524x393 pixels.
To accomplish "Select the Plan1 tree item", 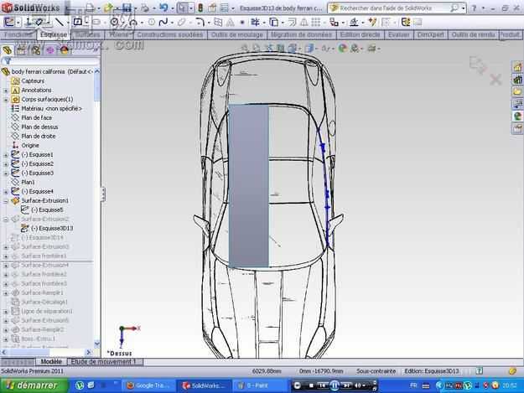I will [x=28, y=183].
